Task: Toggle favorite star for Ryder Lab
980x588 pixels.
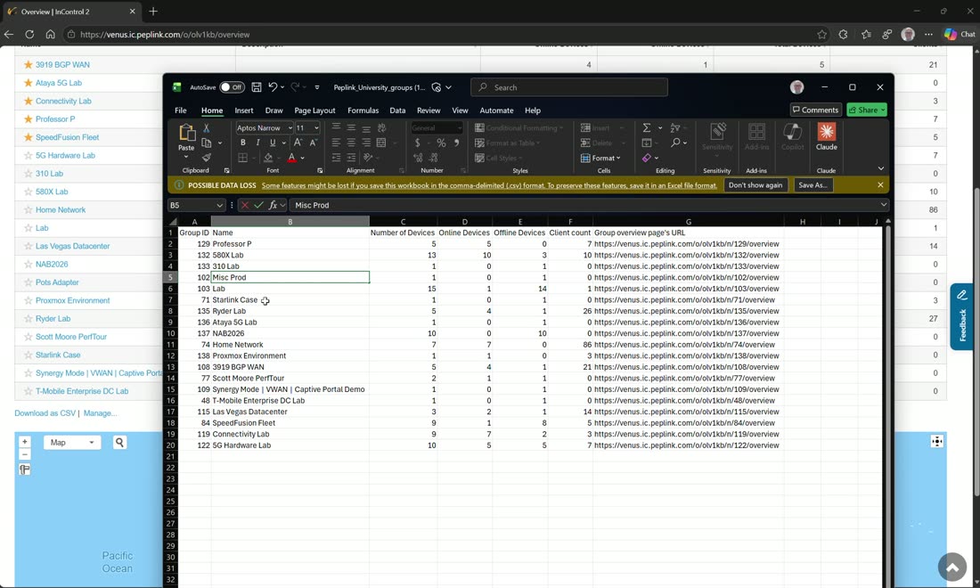Action: click(29, 319)
